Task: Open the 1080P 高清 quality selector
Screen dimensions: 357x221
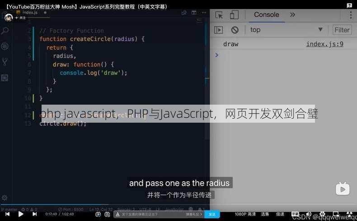Action: pyautogui.click(x=245, y=214)
